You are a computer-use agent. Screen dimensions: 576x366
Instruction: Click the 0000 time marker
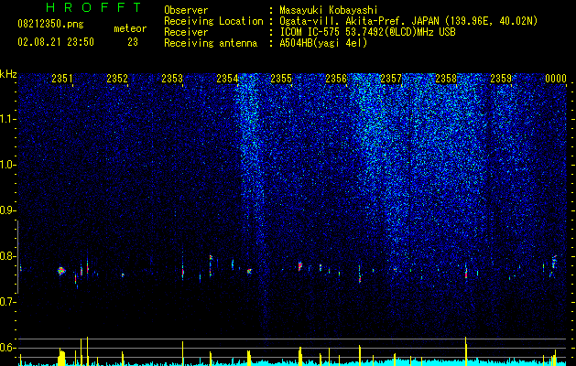[556, 79]
